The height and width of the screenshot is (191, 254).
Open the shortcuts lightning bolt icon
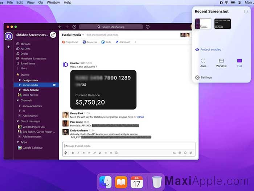66,153
